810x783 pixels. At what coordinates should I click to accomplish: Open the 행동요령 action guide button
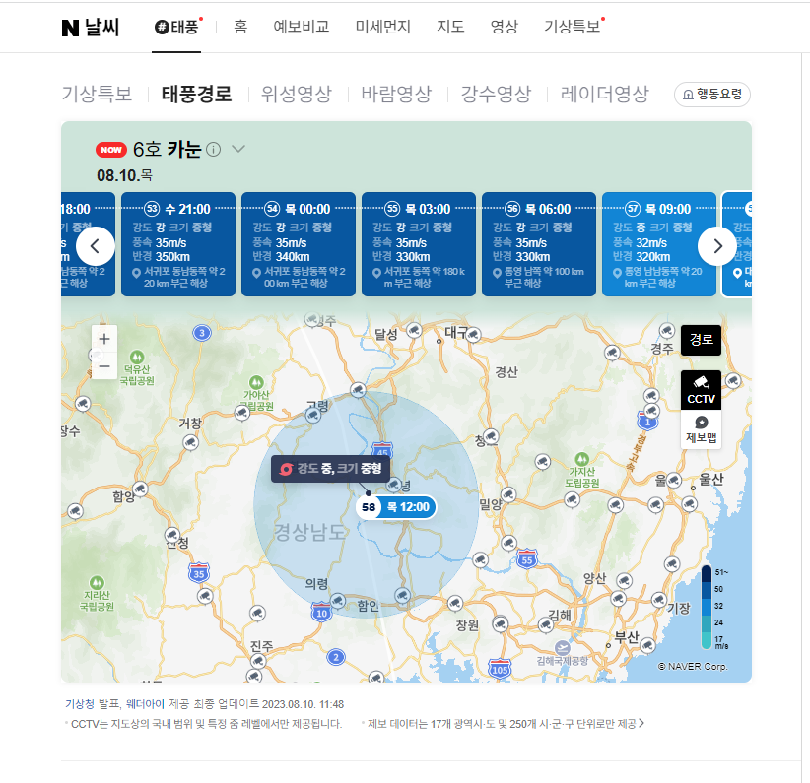pyautogui.click(x=711, y=95)
